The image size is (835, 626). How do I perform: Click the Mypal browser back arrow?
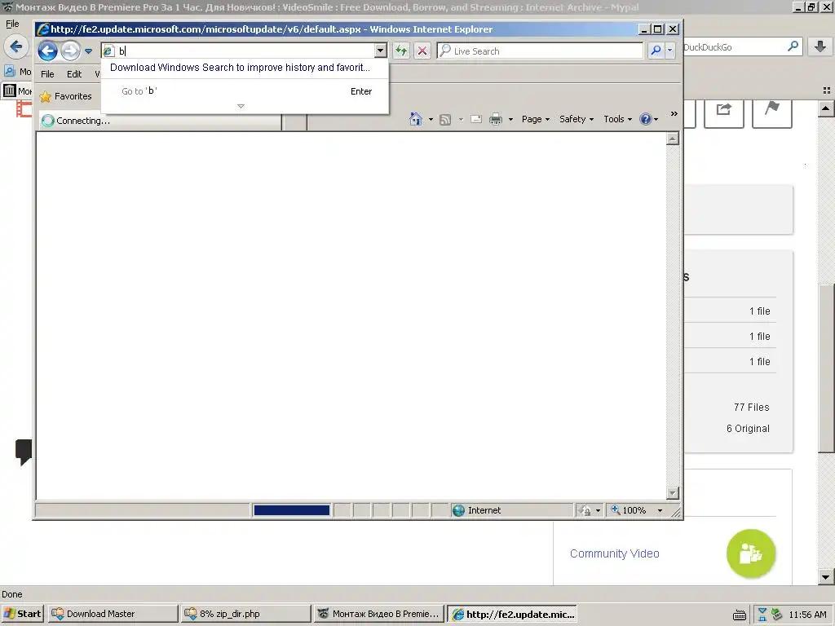tap(16, 46)
